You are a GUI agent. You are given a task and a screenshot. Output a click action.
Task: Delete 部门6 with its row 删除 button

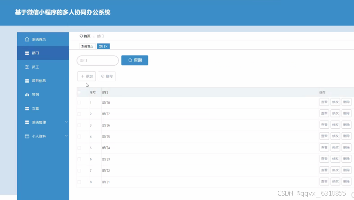pyautogui.click(x=347, y=125)
